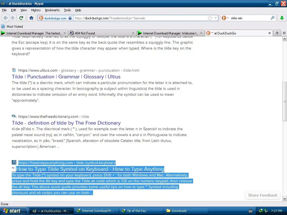Screen dimensions: 287x215
Task: Click the Internet Download Manager tray icon
Action: (261, 211)
